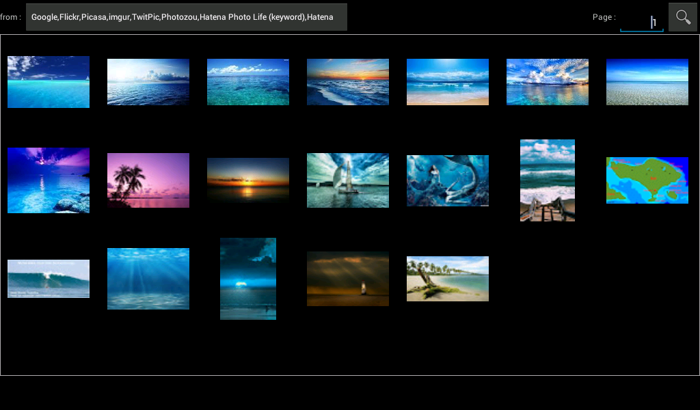Open purple-blue moonlit sea with rocks thumbnail
This screenshot has height=410, width=700.
(49, 180)
